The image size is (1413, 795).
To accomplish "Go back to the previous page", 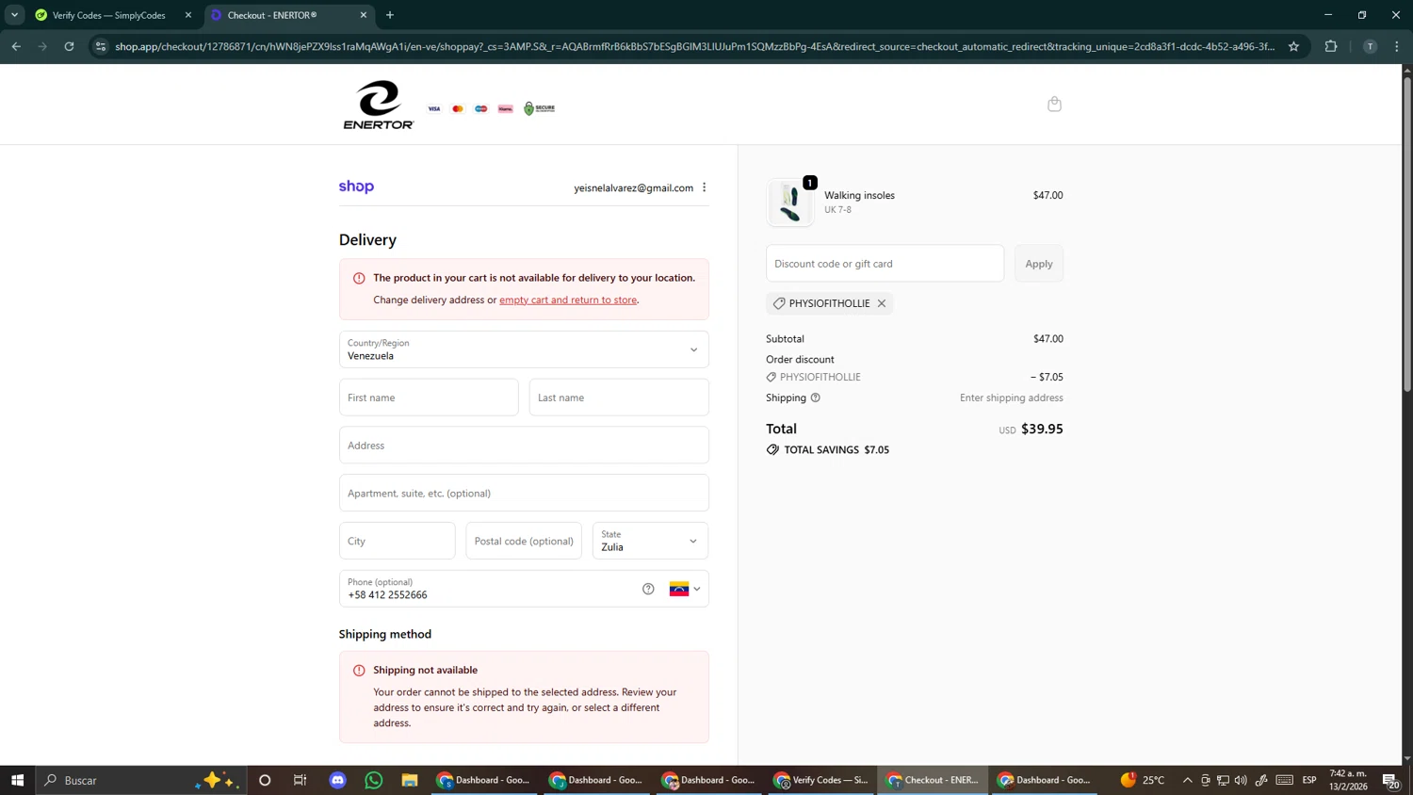I will coord(16,46).
